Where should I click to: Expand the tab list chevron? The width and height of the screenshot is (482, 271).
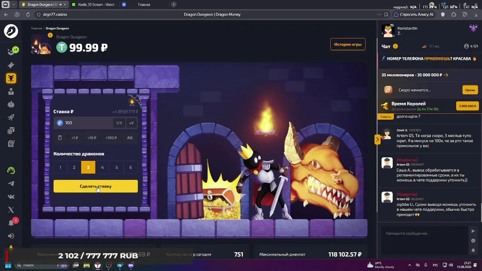[14, 5]
